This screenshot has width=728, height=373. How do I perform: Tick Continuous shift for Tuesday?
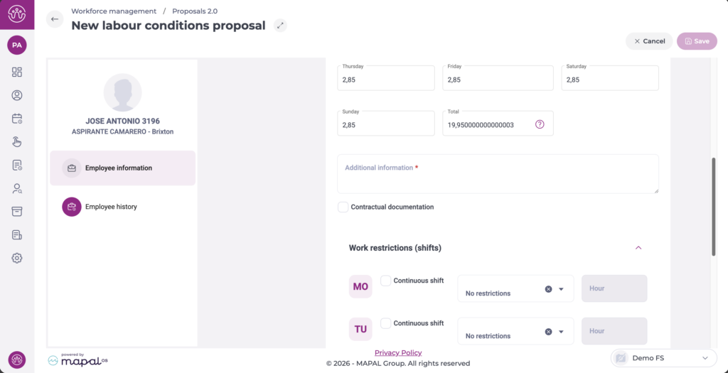pos(385,323)
